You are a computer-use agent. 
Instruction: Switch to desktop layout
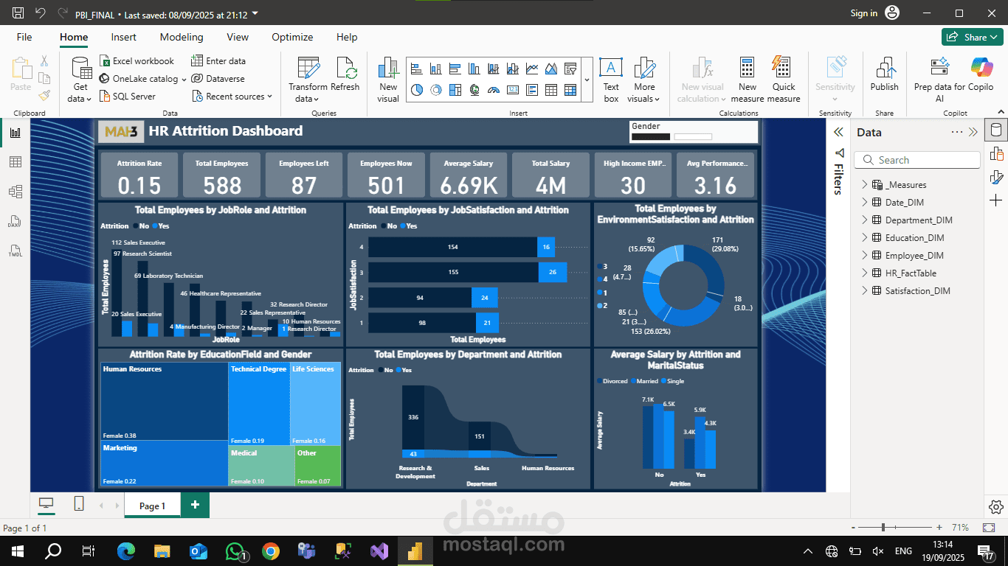[46, 503]
